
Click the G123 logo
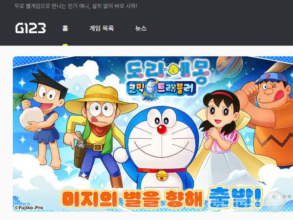[31, 28]
